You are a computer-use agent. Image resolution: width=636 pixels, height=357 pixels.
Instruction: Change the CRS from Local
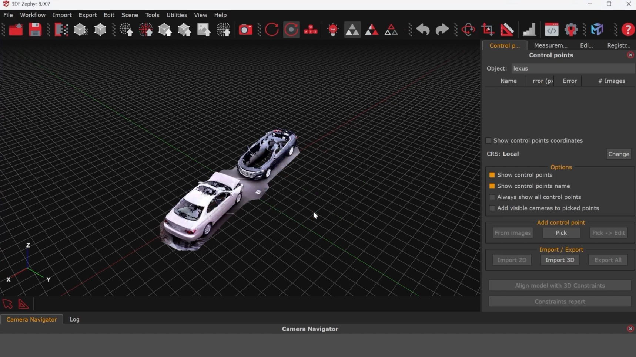[x=618, y=154]
